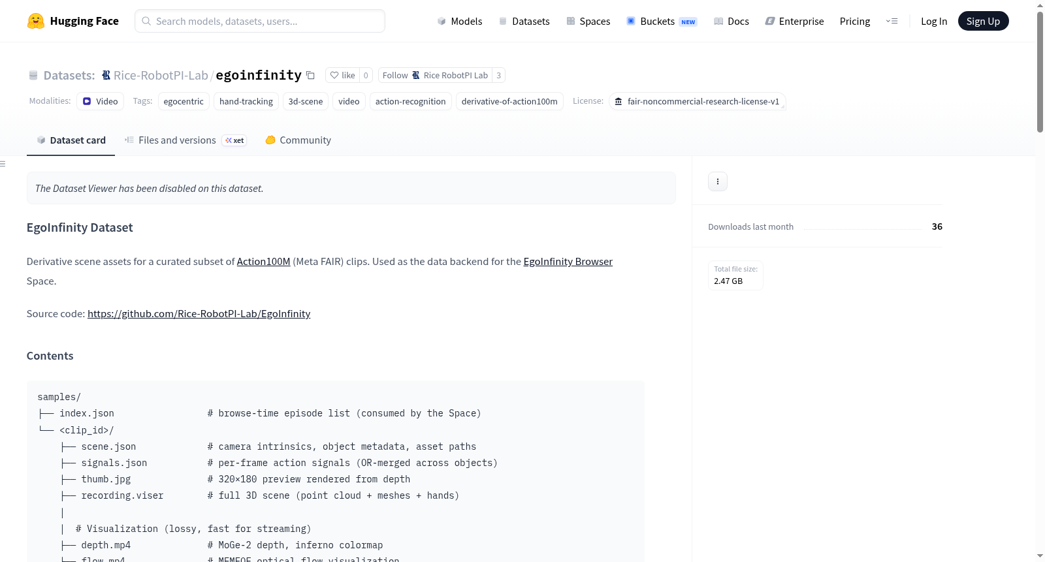Open the Pricing page
Image resolution: width=1045 pixels, height=562 pixels.
tap(855, 21)
